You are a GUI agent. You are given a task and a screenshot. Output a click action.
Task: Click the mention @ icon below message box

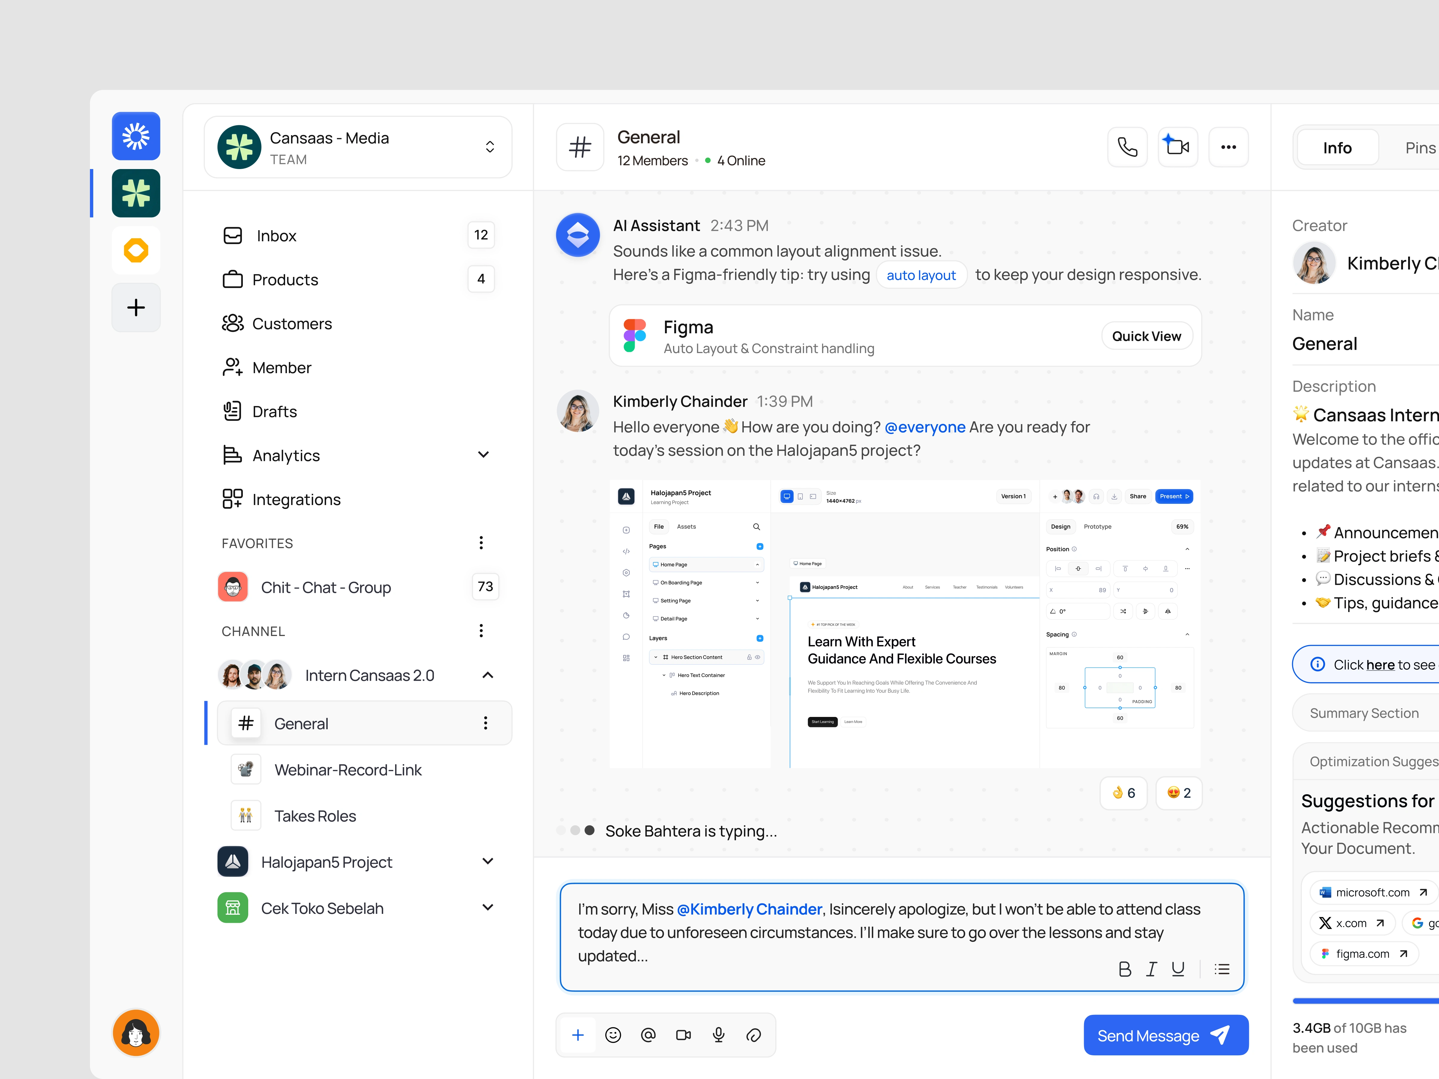coord(648,1035)
